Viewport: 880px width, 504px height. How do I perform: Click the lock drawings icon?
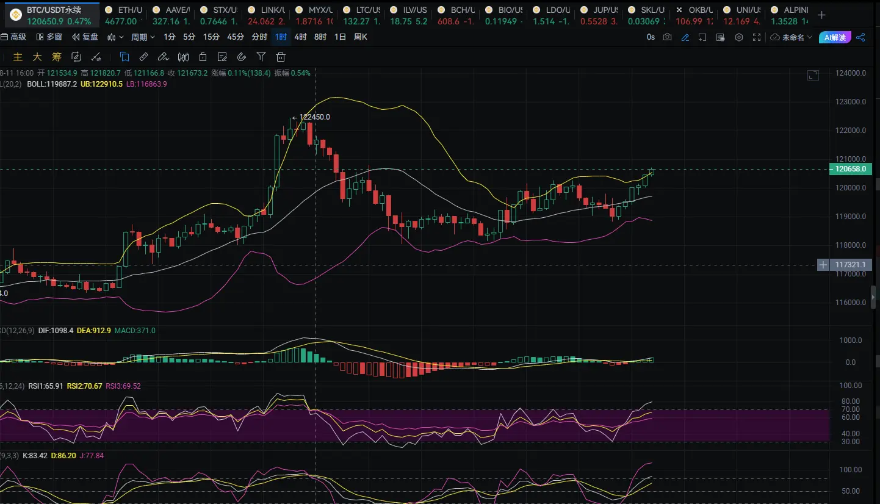pyautogui.click(x=203, y=57)
